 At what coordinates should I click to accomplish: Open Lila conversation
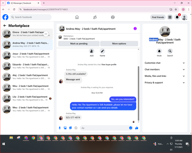point(27,98)
